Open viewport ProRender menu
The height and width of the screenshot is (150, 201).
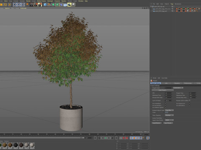pyautogui.click(x=23, y=8)
